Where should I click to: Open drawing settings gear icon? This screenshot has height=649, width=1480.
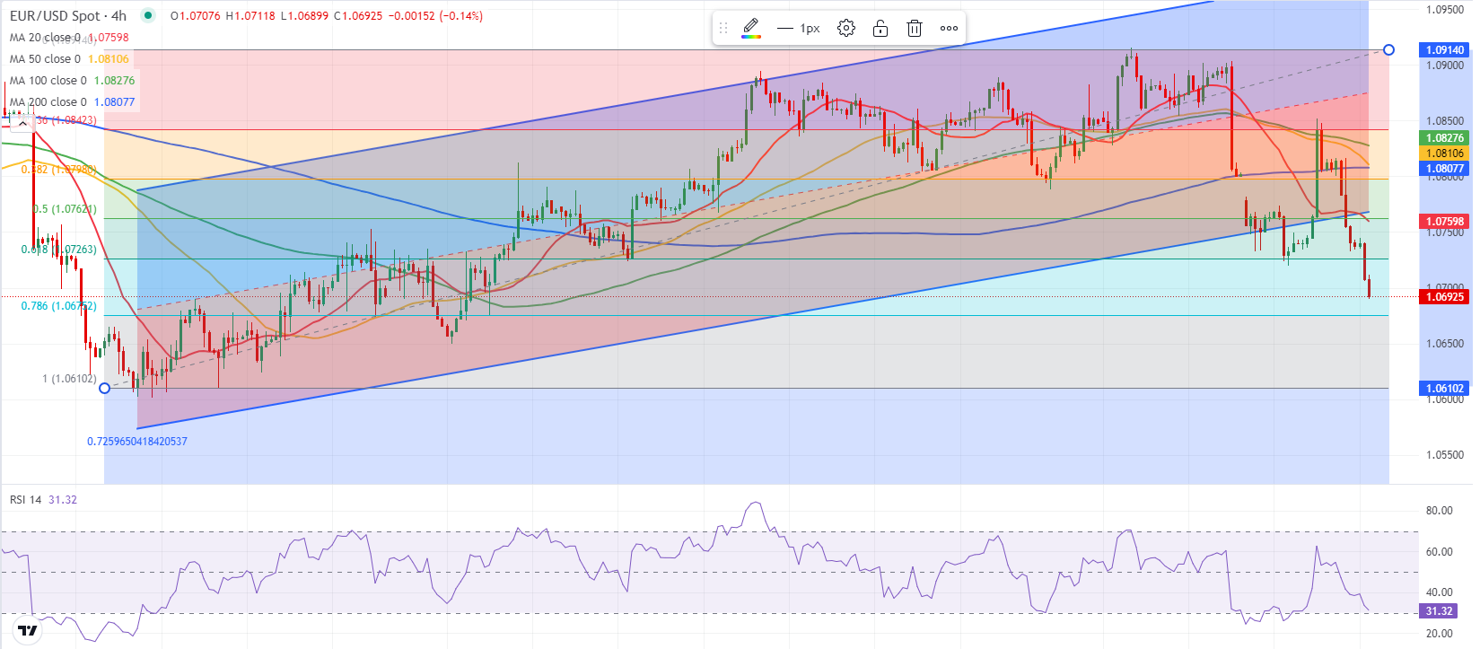coord(845,28)
